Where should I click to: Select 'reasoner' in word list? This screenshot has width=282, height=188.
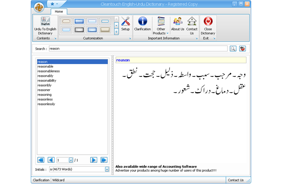(x=72, y=90)
